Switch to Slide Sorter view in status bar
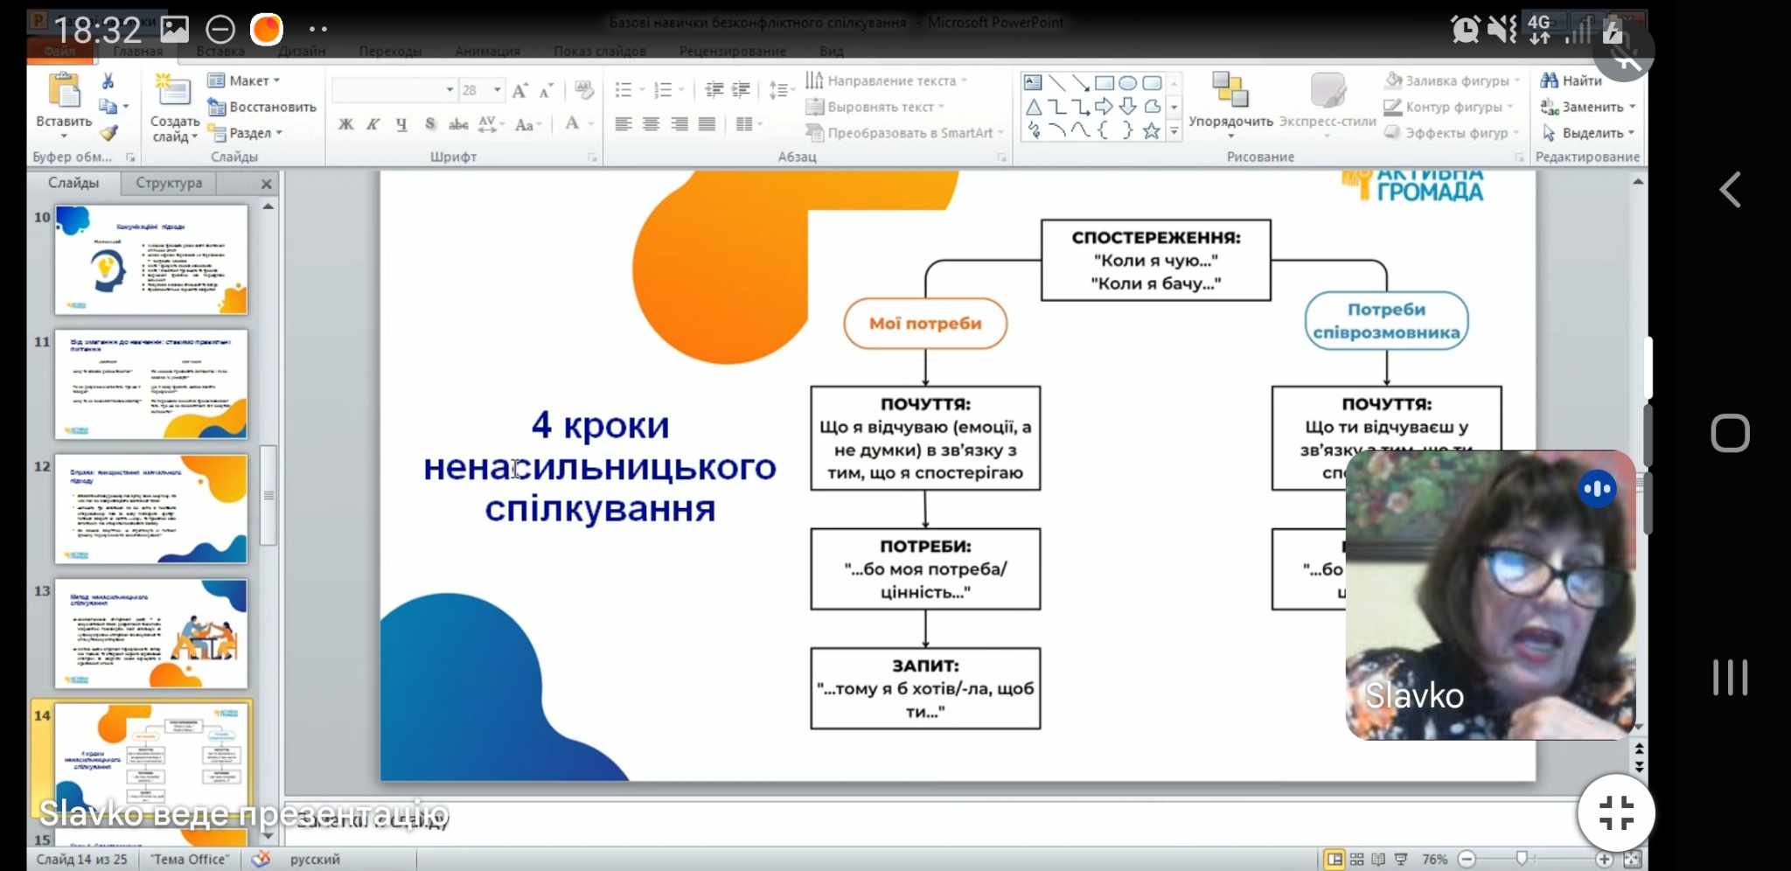 [x=1356, y=860]
